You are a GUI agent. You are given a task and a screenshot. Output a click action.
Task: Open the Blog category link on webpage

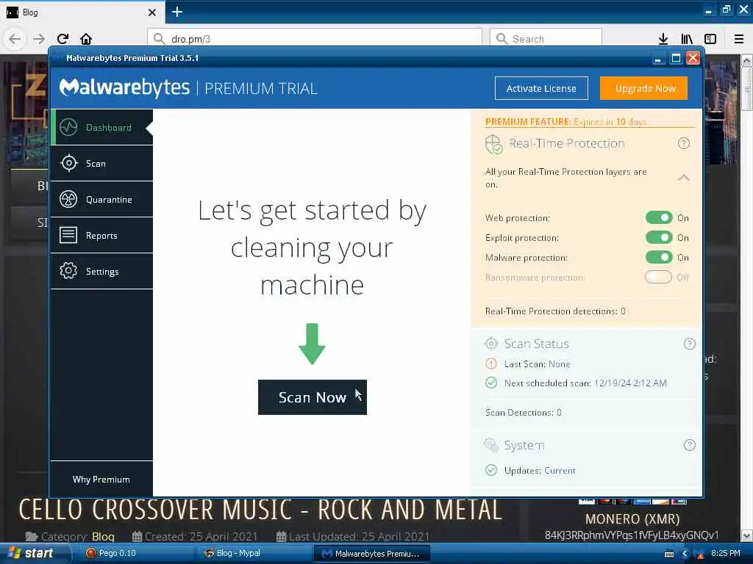coord(103,536)
